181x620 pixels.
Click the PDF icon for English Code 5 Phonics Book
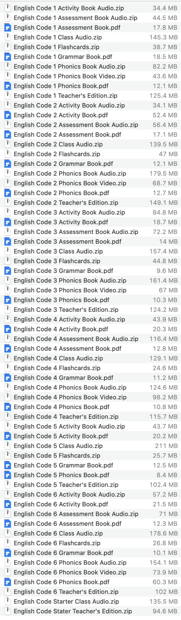[x=8, y=474]
